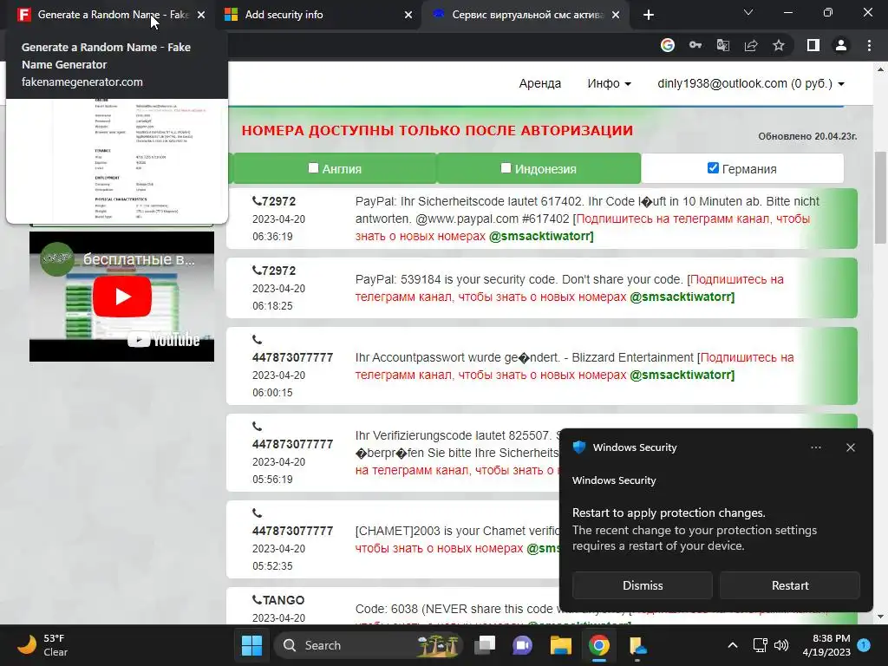The image size is (888, 666).
Task: Click the channel avatar on the video
Action: pos(57,258)
